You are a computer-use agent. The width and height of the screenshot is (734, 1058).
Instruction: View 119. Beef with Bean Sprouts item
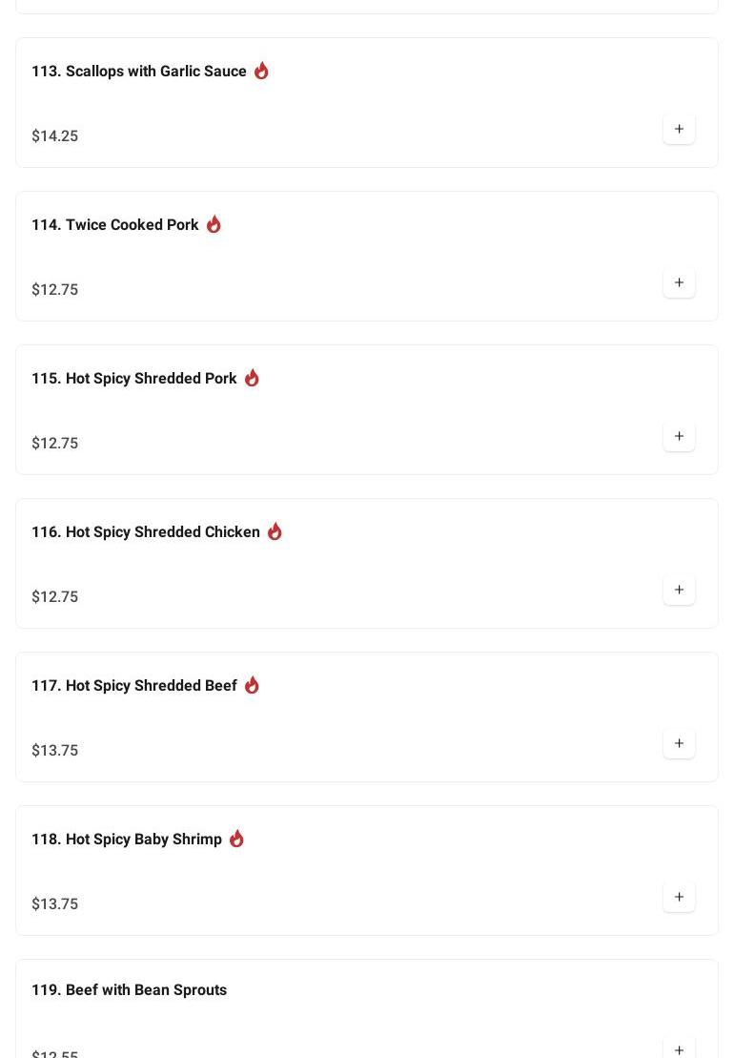130,990
